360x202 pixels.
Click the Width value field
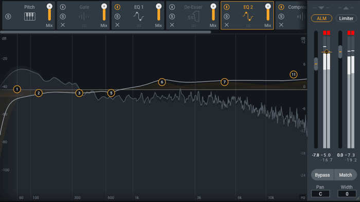coord(347,194)
